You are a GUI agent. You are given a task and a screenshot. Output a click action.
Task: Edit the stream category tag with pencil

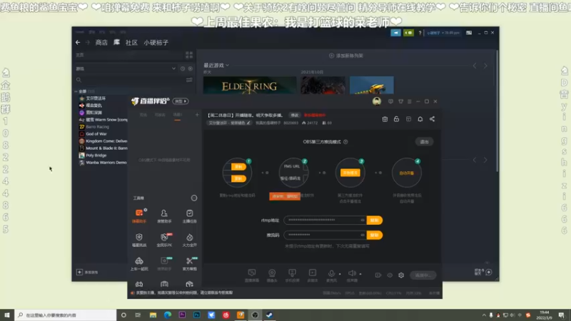228,123
